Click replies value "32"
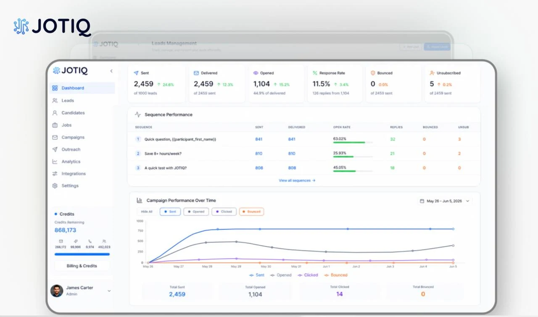Viewport: 538px width, 317px height. [x=393, y=139]
